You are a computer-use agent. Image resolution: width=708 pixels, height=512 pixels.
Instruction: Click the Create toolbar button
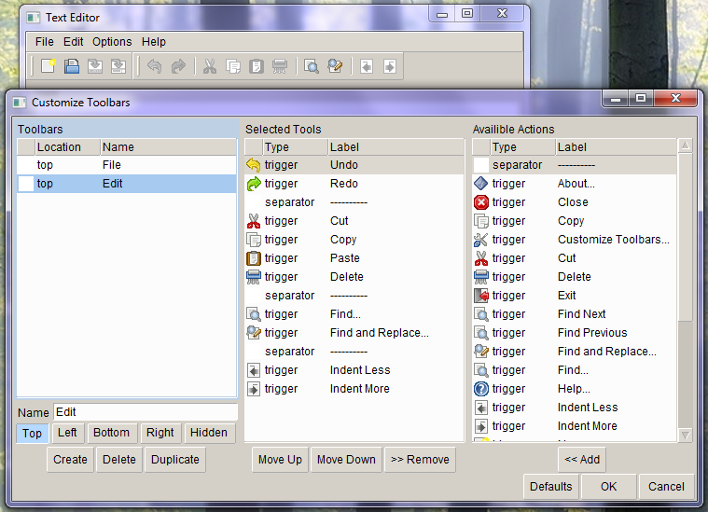(71, 460)
